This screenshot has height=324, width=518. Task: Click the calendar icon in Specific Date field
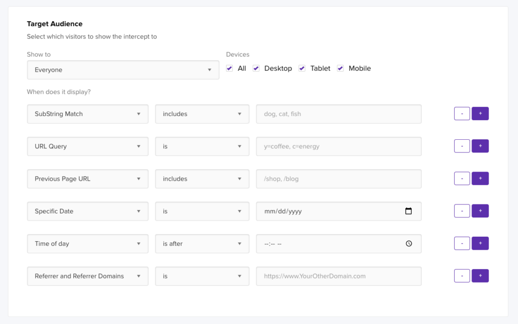pyautogui.click(x=409, y=211)
